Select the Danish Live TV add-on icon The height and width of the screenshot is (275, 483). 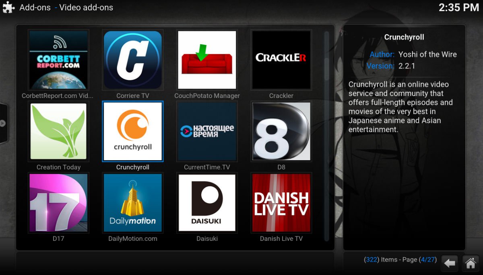(x=281, y=203)
